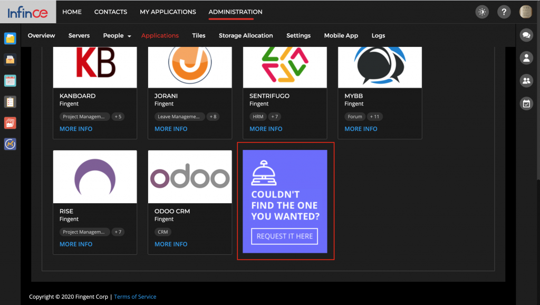Image resolution: width=540 pixels, height=305 pixels.
Task: Click MORE INFO under Rise
Action: click(x=76, y=244)
